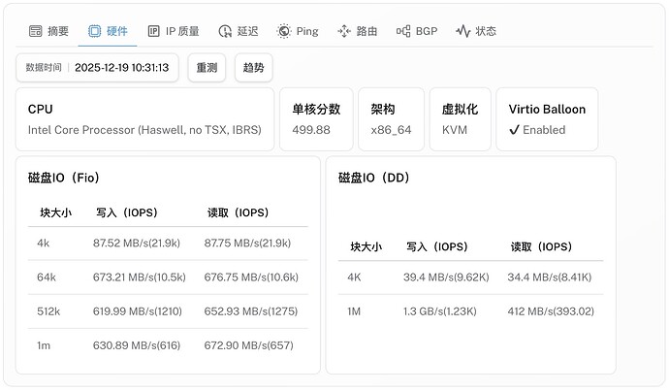This screenshot has height=391, width=669.
Task: Click the Fio 512k block size cell
Action: [x=48, y=311]
